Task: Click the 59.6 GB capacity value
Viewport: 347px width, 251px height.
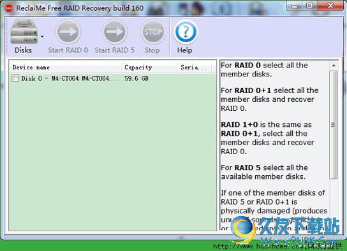Action: coord(137,78)
